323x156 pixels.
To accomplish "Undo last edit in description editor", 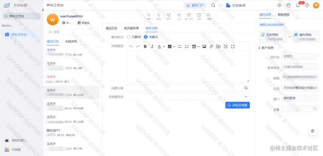I will point(131,46).
